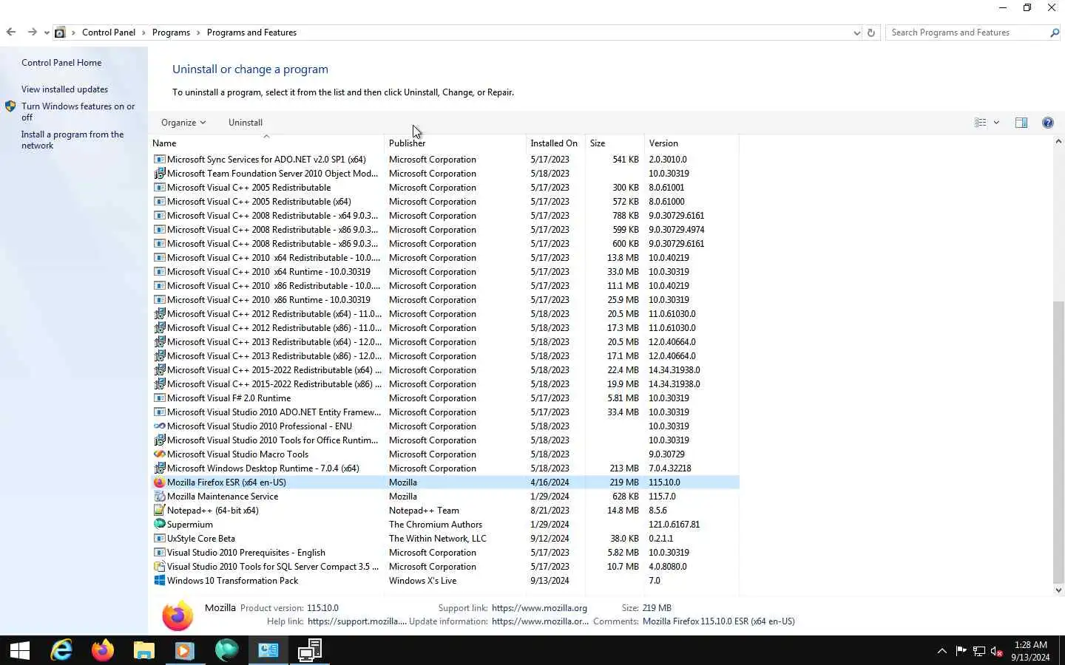Toggle the preview pane icon
This screenshot has width=1065, height=665.
point(1021,123)
